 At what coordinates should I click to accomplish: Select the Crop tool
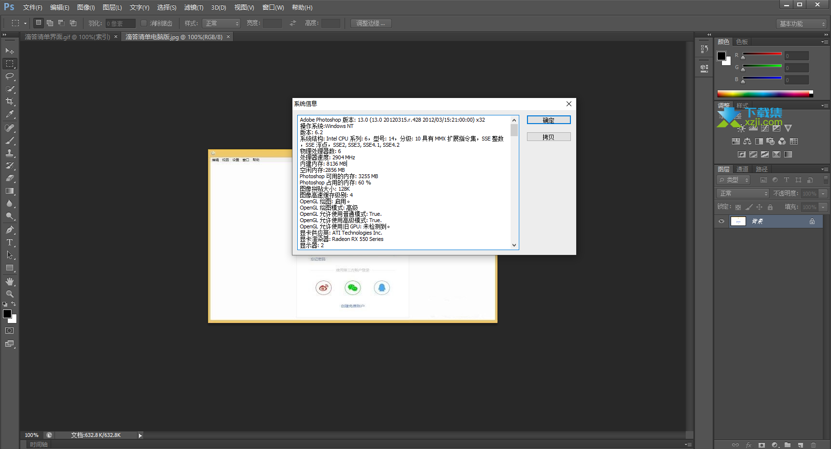10,101
